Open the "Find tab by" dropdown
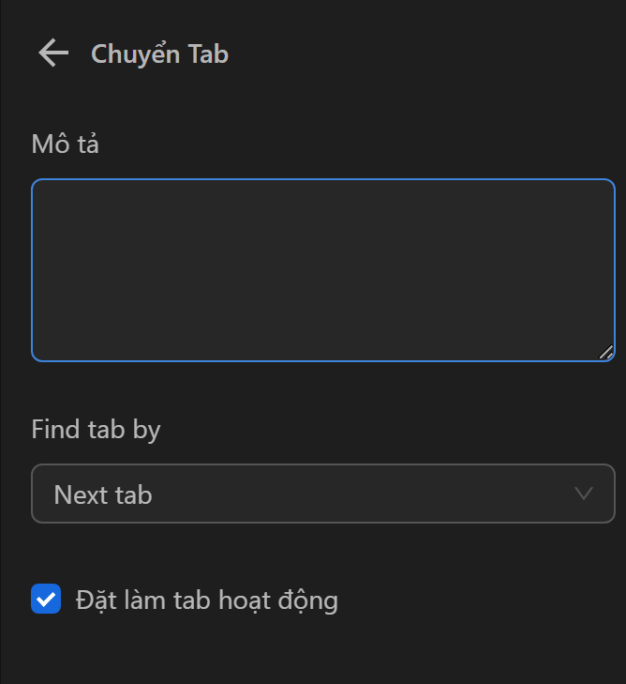The width and height of the screenshot is (626, 684). tap(322, 494)
